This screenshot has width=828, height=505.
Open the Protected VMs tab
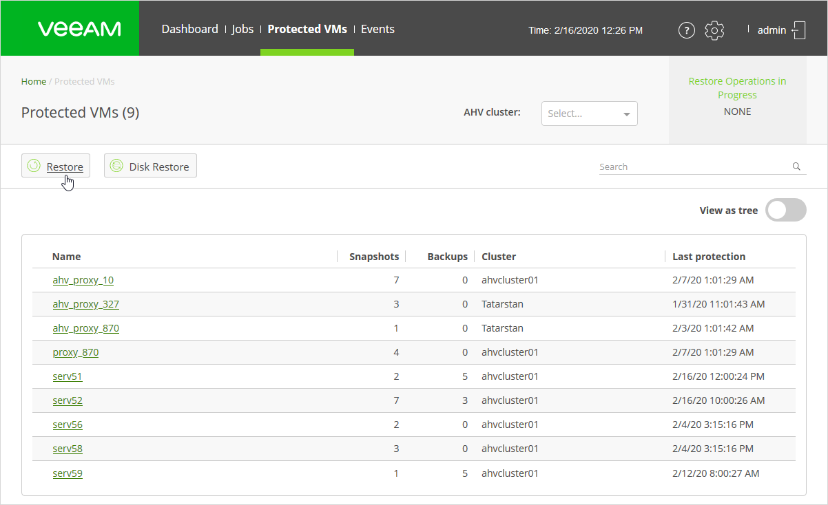307,29
